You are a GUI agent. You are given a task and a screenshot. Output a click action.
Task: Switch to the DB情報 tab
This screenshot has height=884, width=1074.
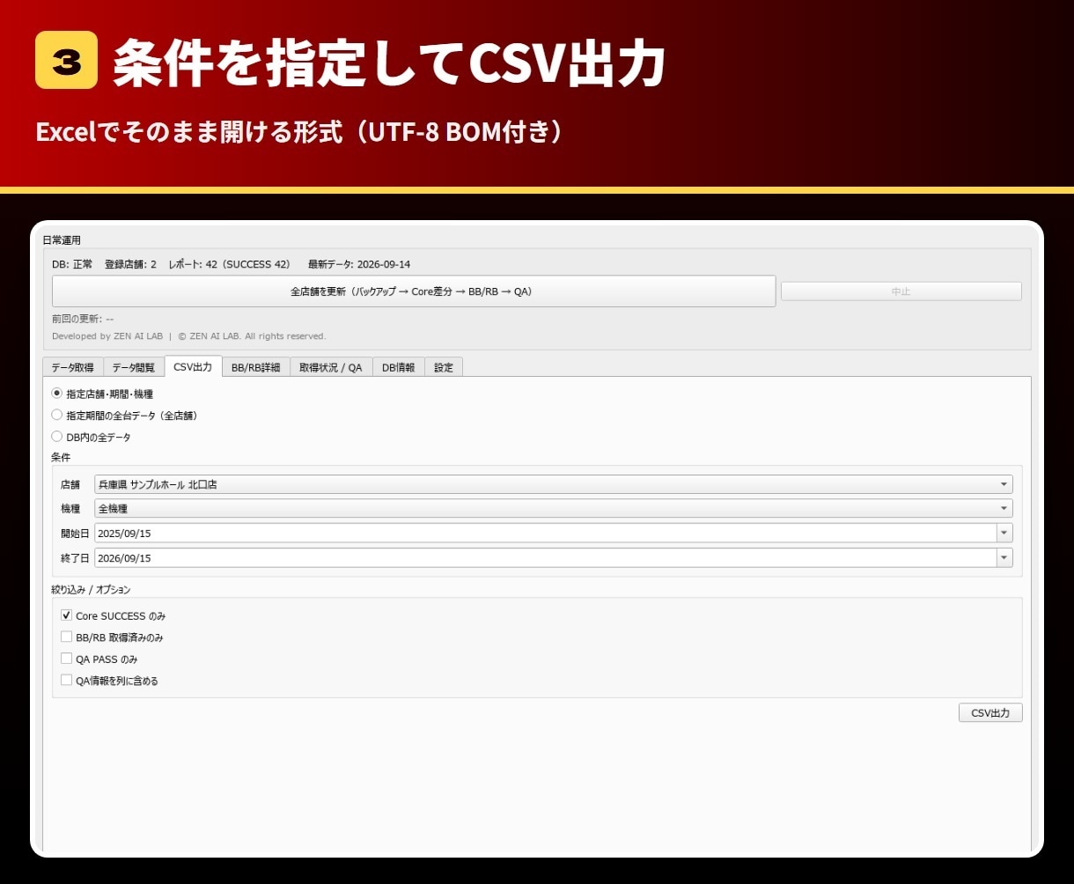click(x=399, y=367)
